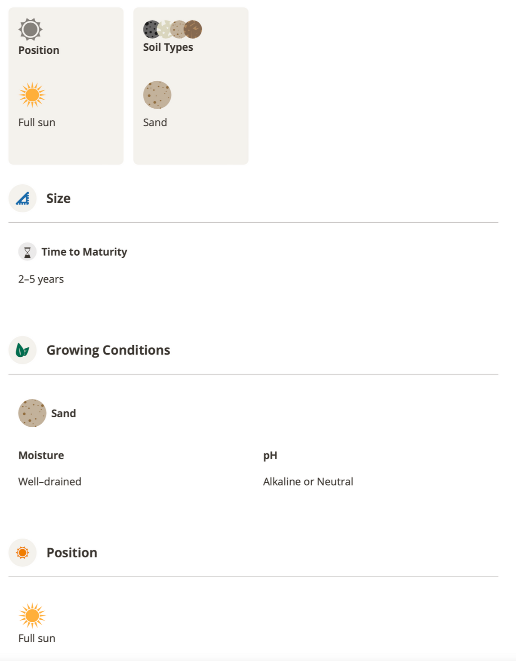
Task: Select the Position section heading at bottom
Action: tap(72, 553)
